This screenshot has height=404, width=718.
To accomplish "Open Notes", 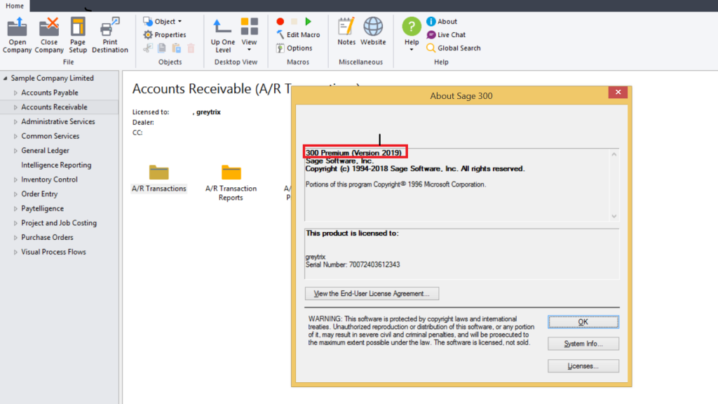I will tap(346, 32).
